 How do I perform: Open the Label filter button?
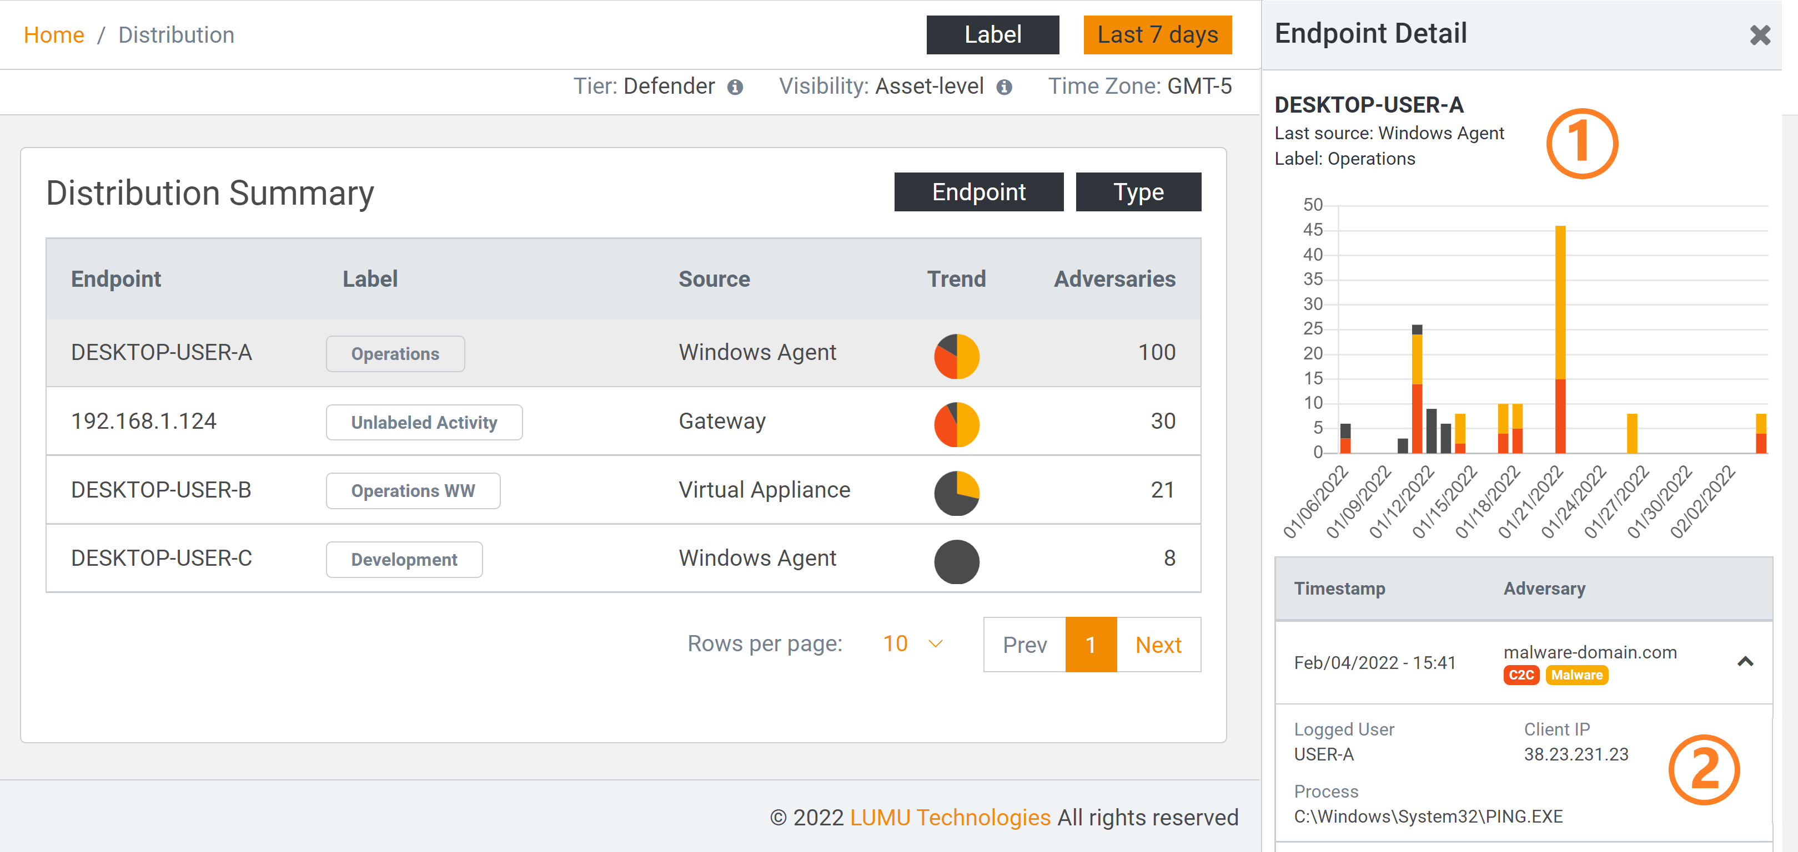pyautogui.click(x=992, y=35)
